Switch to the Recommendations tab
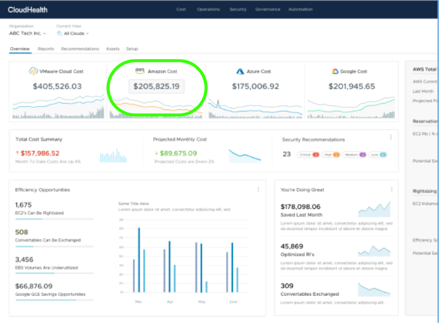 tap(80, 48)
